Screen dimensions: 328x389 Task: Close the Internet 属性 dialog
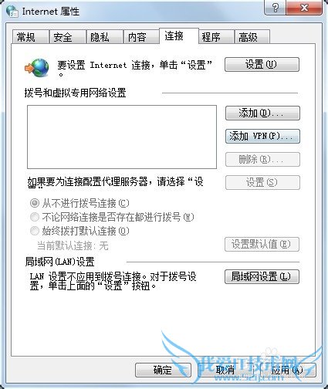304,8
